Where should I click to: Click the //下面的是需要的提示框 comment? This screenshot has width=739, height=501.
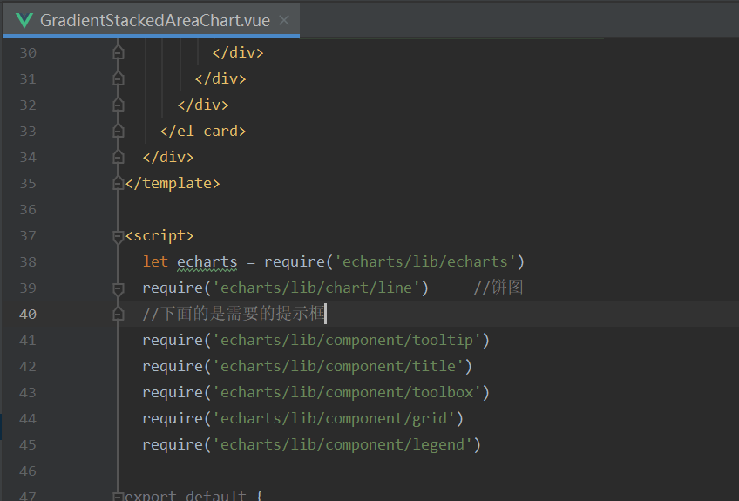point(234,314)
